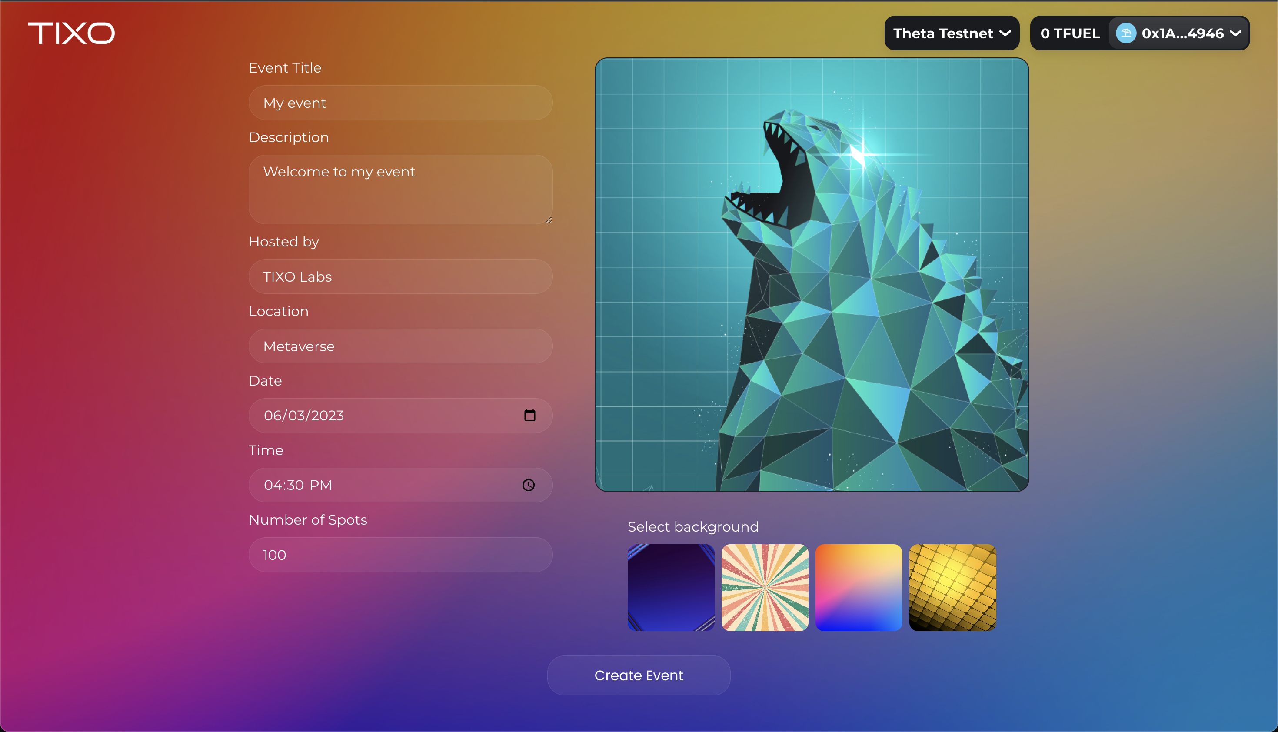Click the Event Title input field

coord(400,103)
